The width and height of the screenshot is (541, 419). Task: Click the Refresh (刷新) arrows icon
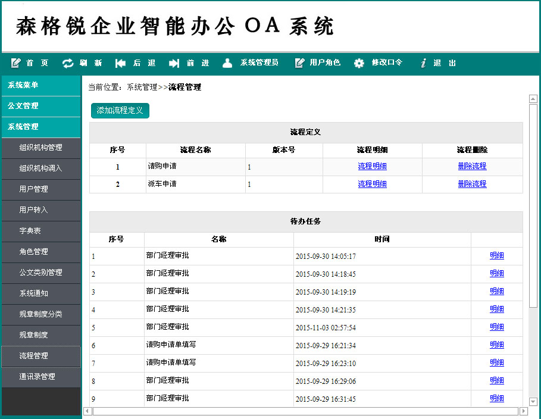coord(68,63)
